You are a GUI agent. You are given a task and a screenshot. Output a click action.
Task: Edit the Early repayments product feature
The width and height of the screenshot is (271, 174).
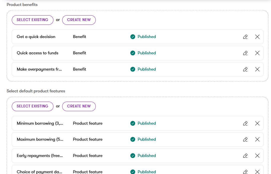[x=245, y=155]
